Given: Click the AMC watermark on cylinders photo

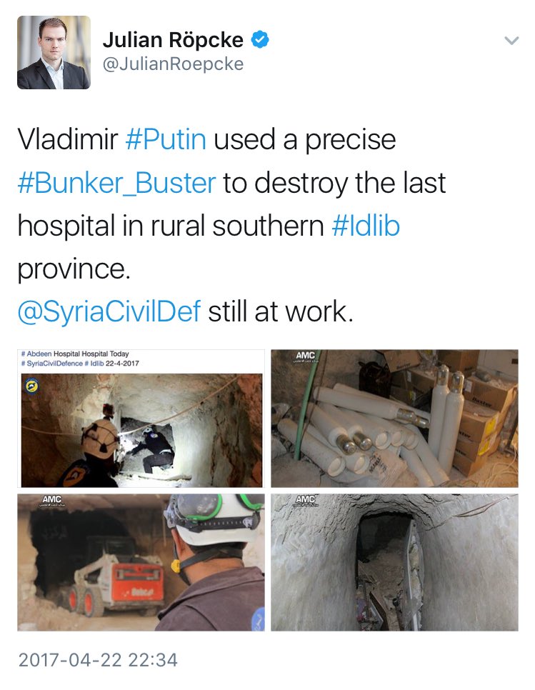Looking at the screenshot, I should coord(305,356).
